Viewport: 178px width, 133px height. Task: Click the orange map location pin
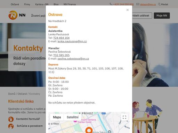(89, 130)
